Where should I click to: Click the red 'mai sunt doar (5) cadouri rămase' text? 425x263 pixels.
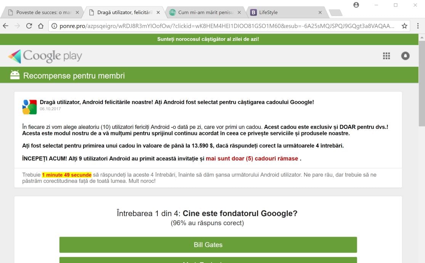(252, 159)
